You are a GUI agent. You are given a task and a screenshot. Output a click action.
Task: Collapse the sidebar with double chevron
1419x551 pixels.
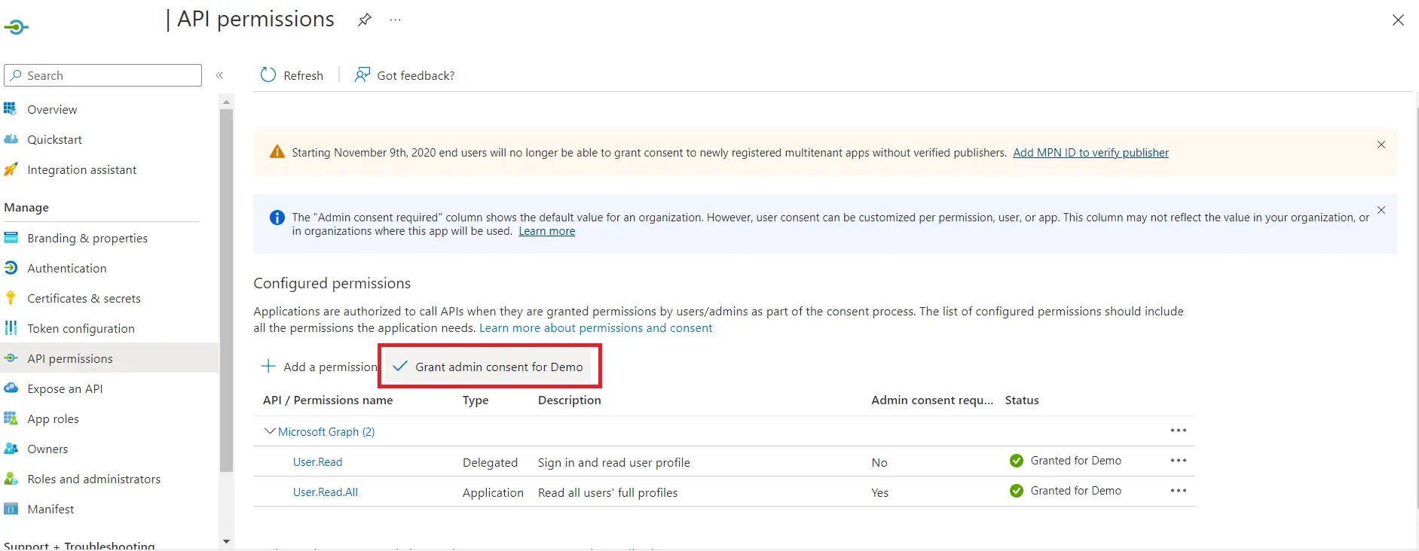click(220, 75)
